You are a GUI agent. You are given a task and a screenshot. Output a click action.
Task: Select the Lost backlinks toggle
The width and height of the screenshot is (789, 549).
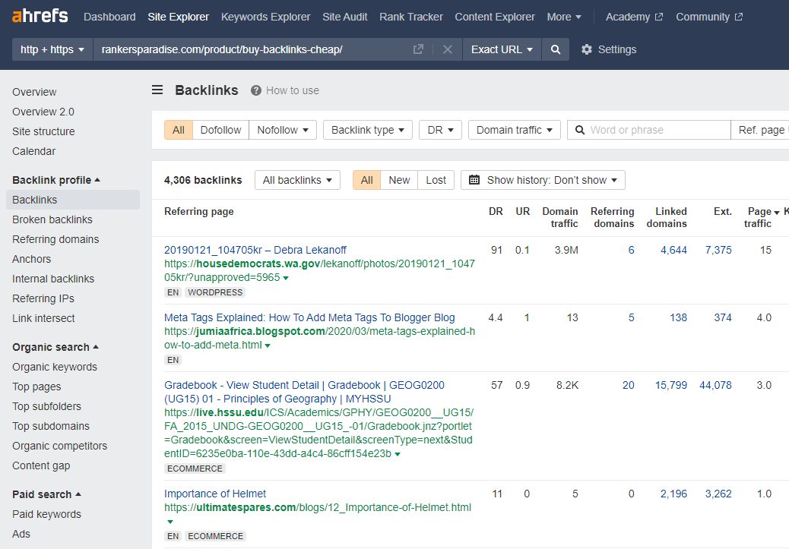pyautogui.click(x=436, y=180)
